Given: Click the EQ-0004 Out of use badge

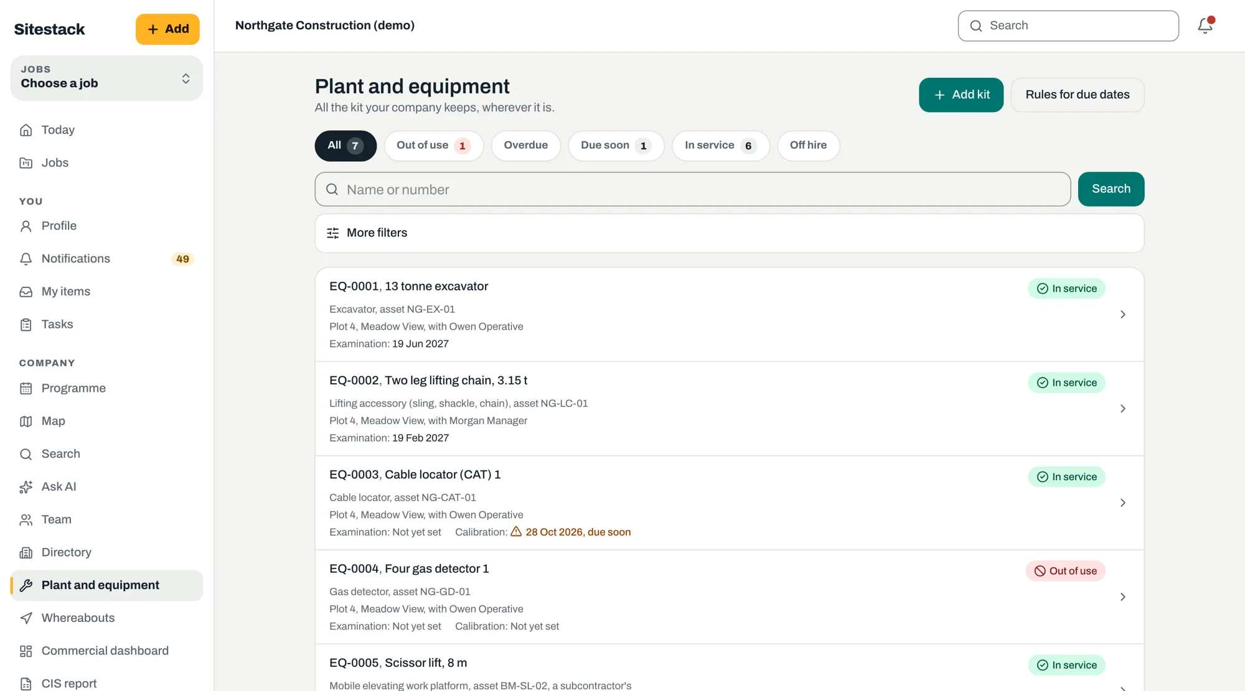Looking at the screenshot, I should tap(1065, 571).
